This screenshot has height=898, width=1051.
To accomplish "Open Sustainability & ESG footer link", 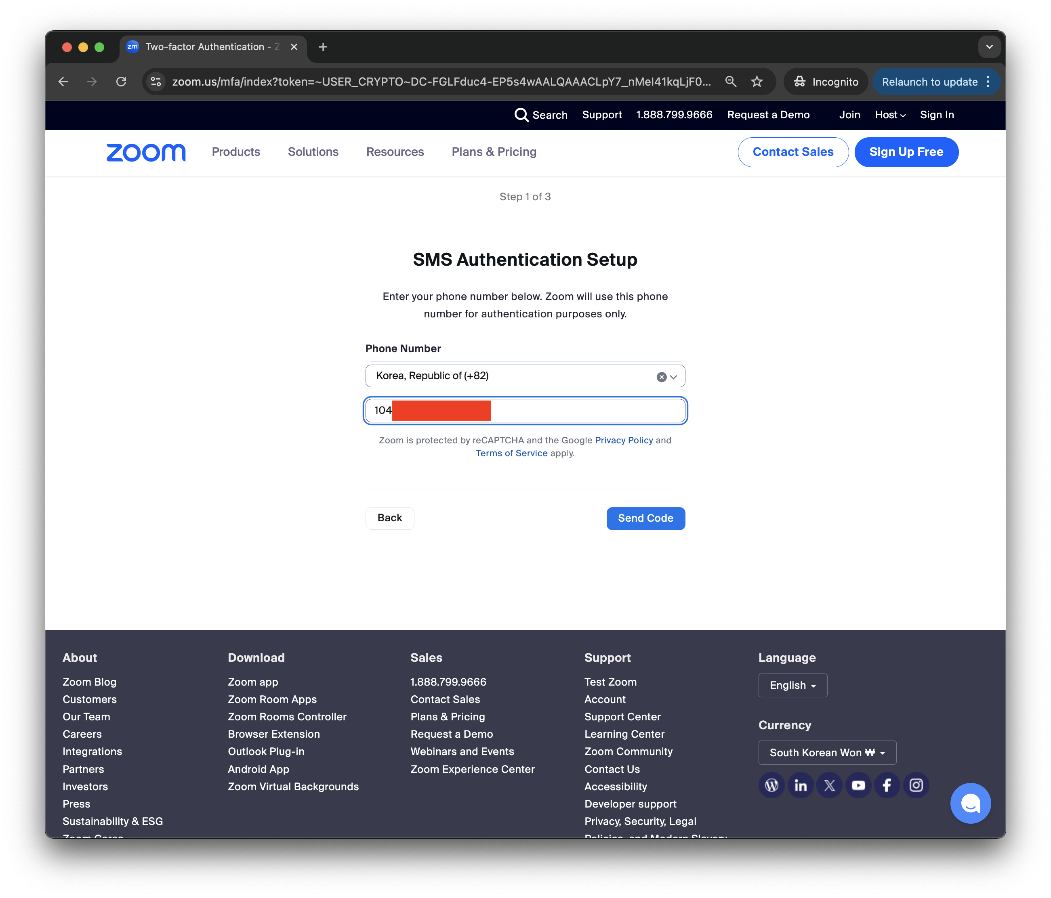I will [113, 821].
